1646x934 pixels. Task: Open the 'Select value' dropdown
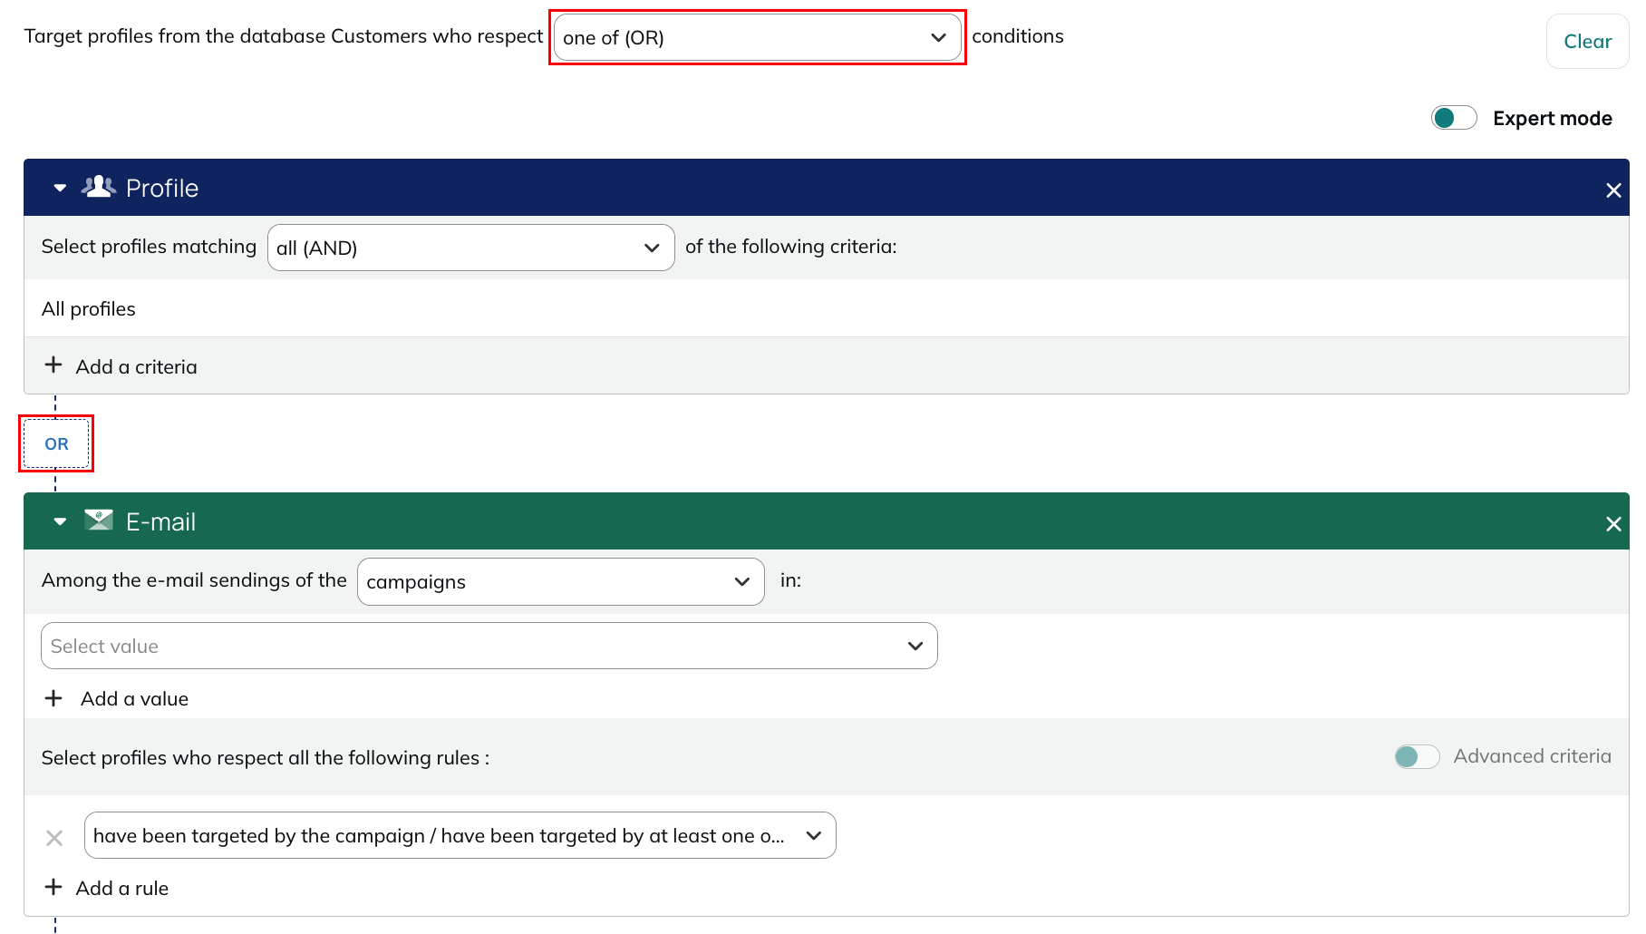[x=489, y=646]
